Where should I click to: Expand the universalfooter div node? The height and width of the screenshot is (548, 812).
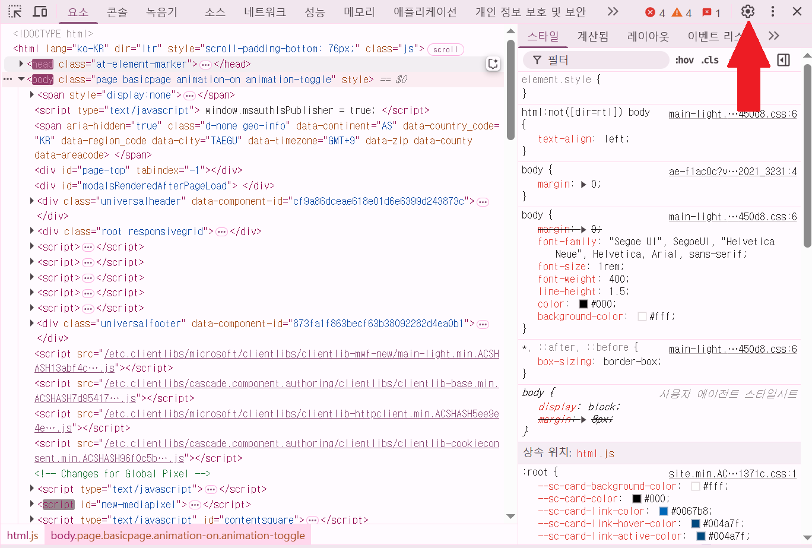[32, 324]
